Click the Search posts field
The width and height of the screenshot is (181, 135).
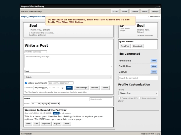pyautogui.click(x=101, y=99)
